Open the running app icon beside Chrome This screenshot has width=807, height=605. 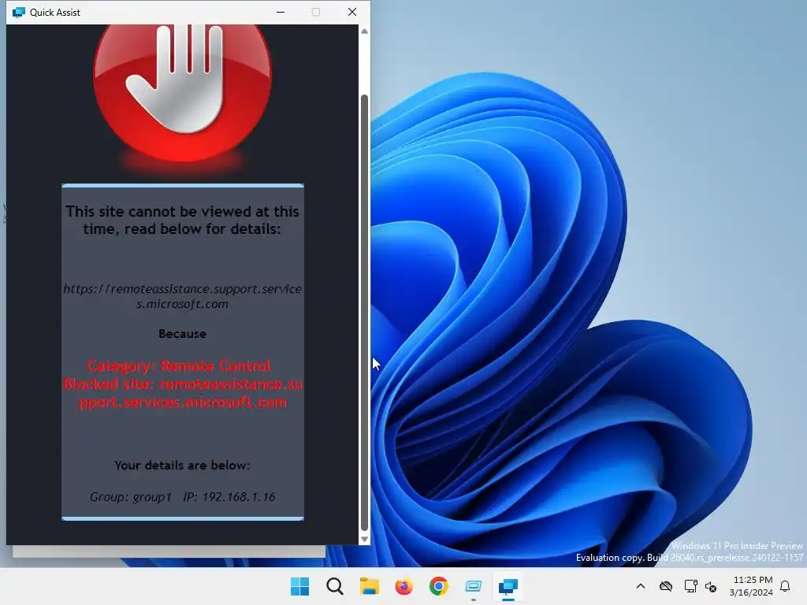pyautogui.click(x=473, y=586)
